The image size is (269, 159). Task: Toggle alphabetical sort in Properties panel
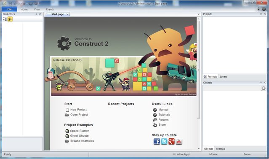(x=10, y=19)
